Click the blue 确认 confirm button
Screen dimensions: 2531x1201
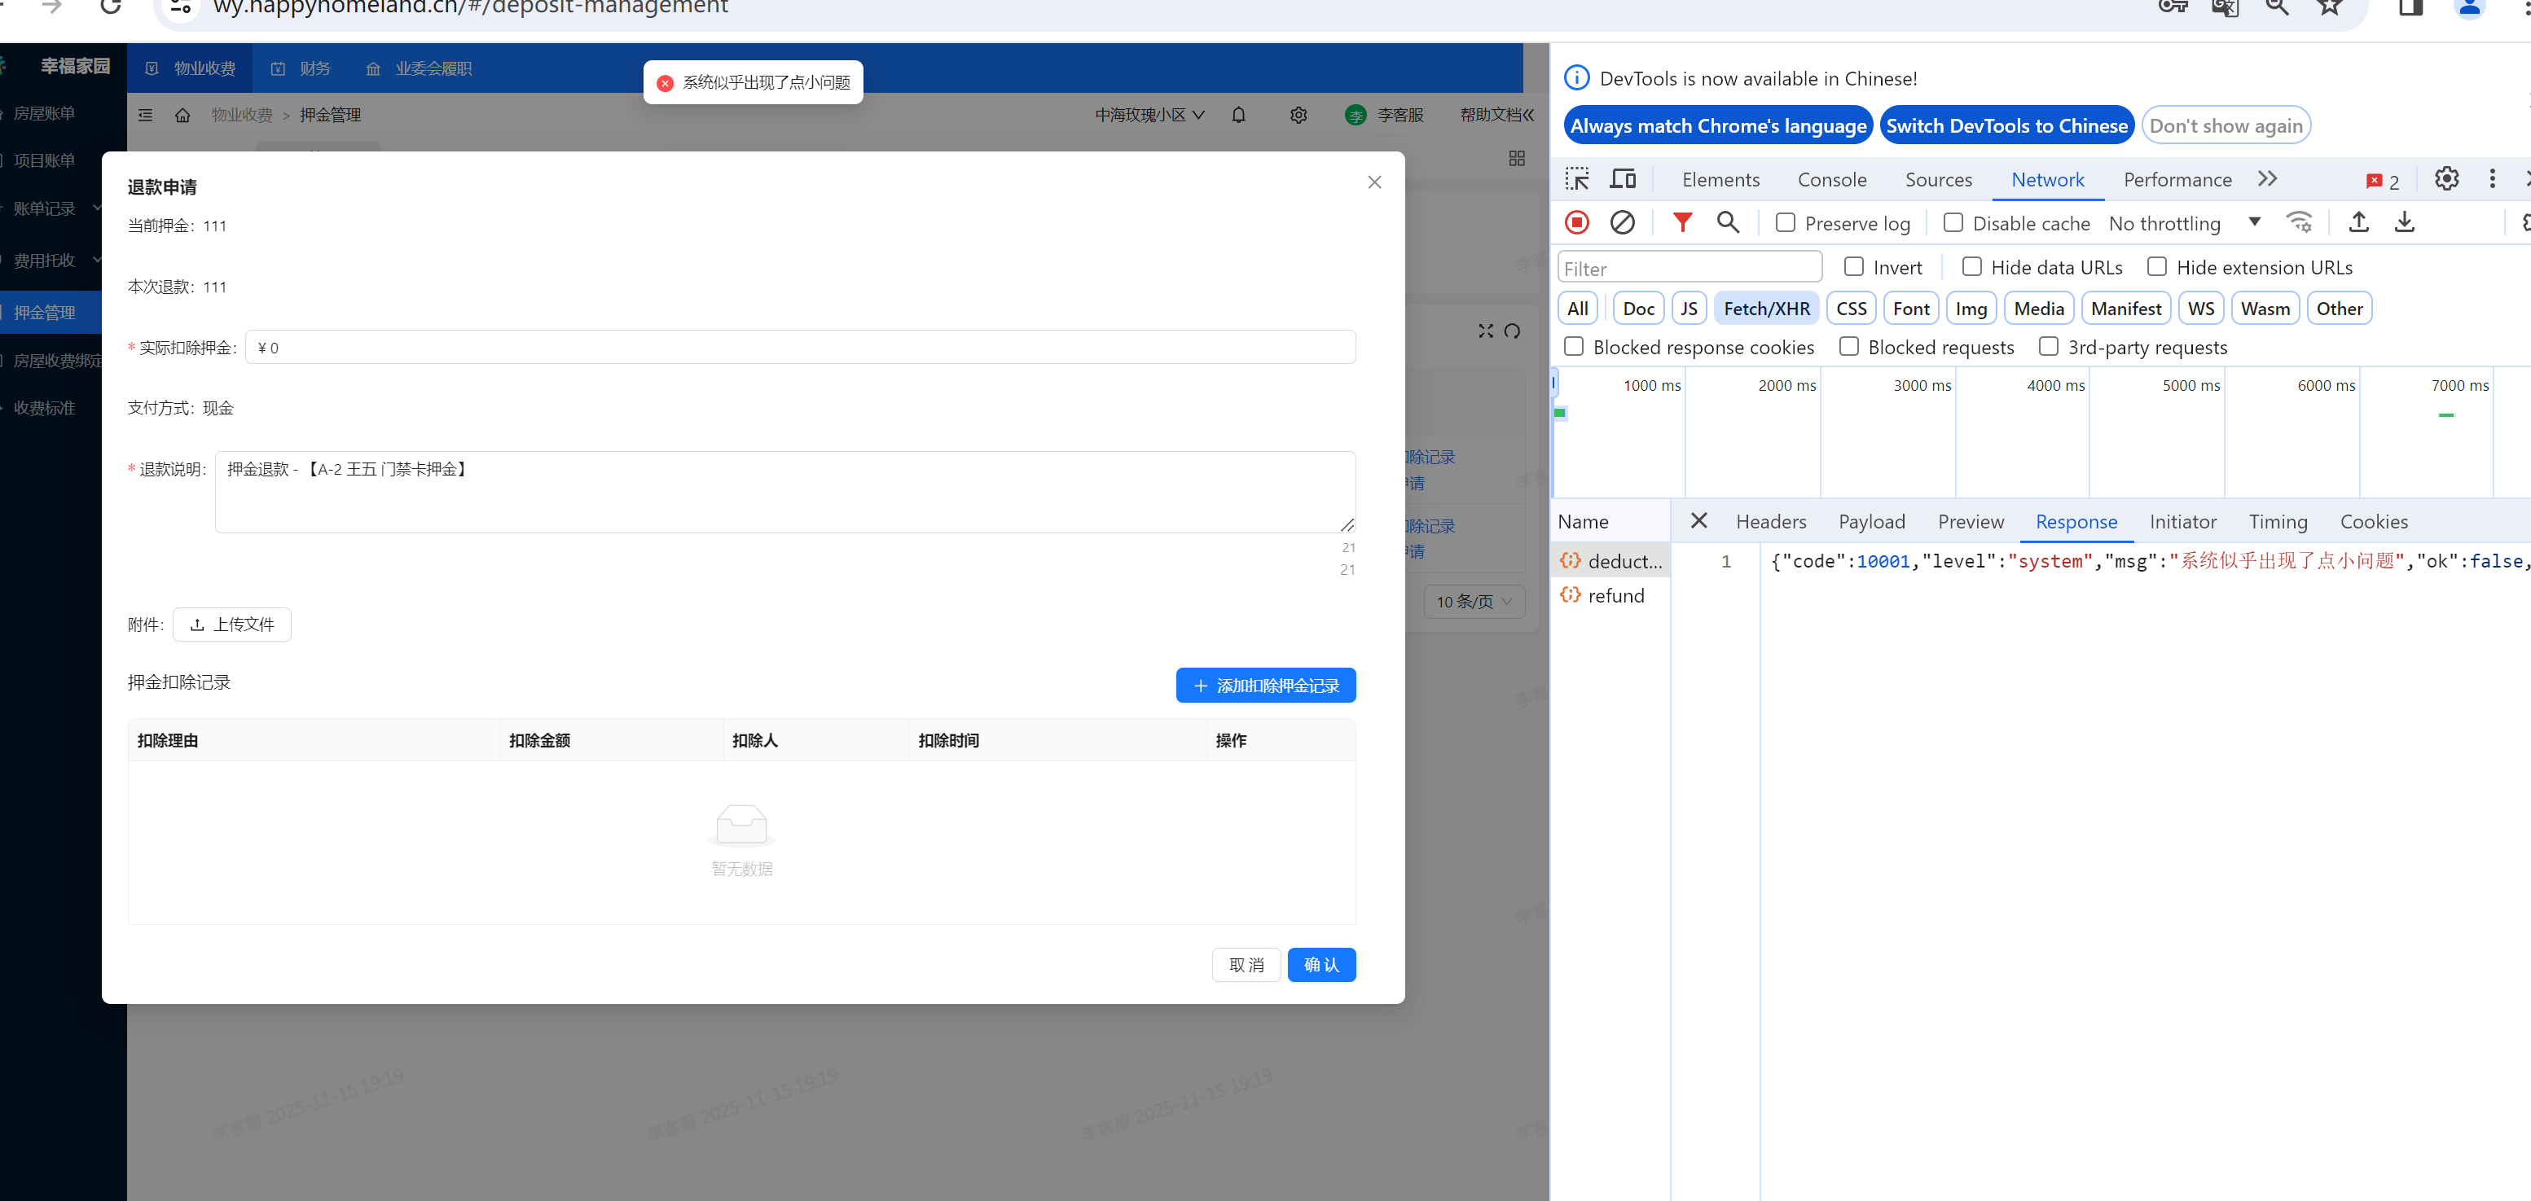pos(1320,964)
